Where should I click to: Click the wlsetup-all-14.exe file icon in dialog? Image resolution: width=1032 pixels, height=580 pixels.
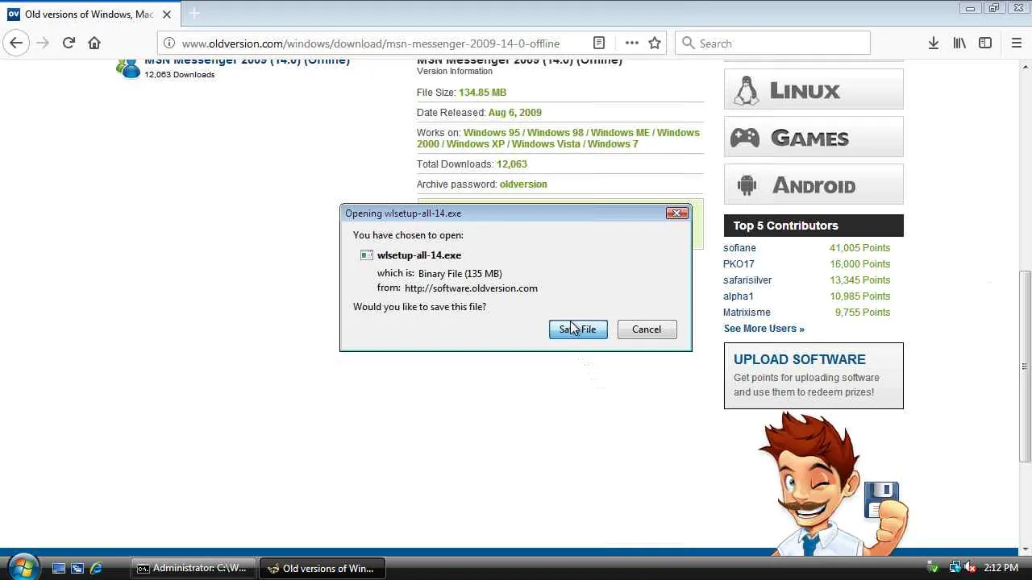[367, 255]
